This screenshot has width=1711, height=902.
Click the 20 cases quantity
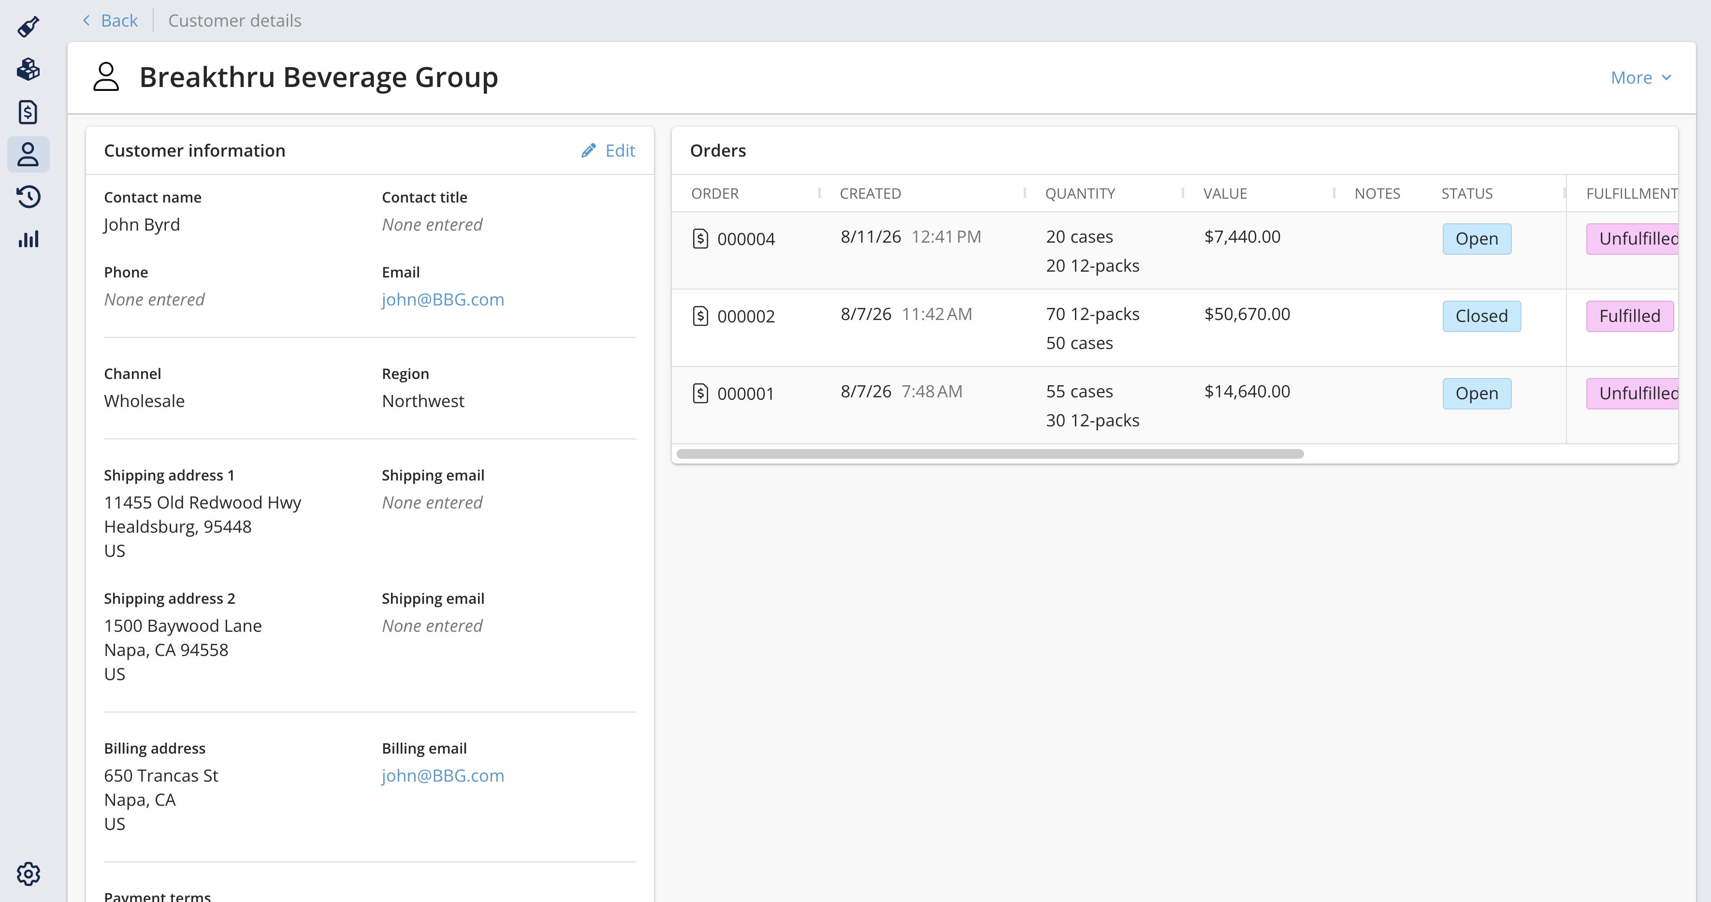tap(1079, 237)
